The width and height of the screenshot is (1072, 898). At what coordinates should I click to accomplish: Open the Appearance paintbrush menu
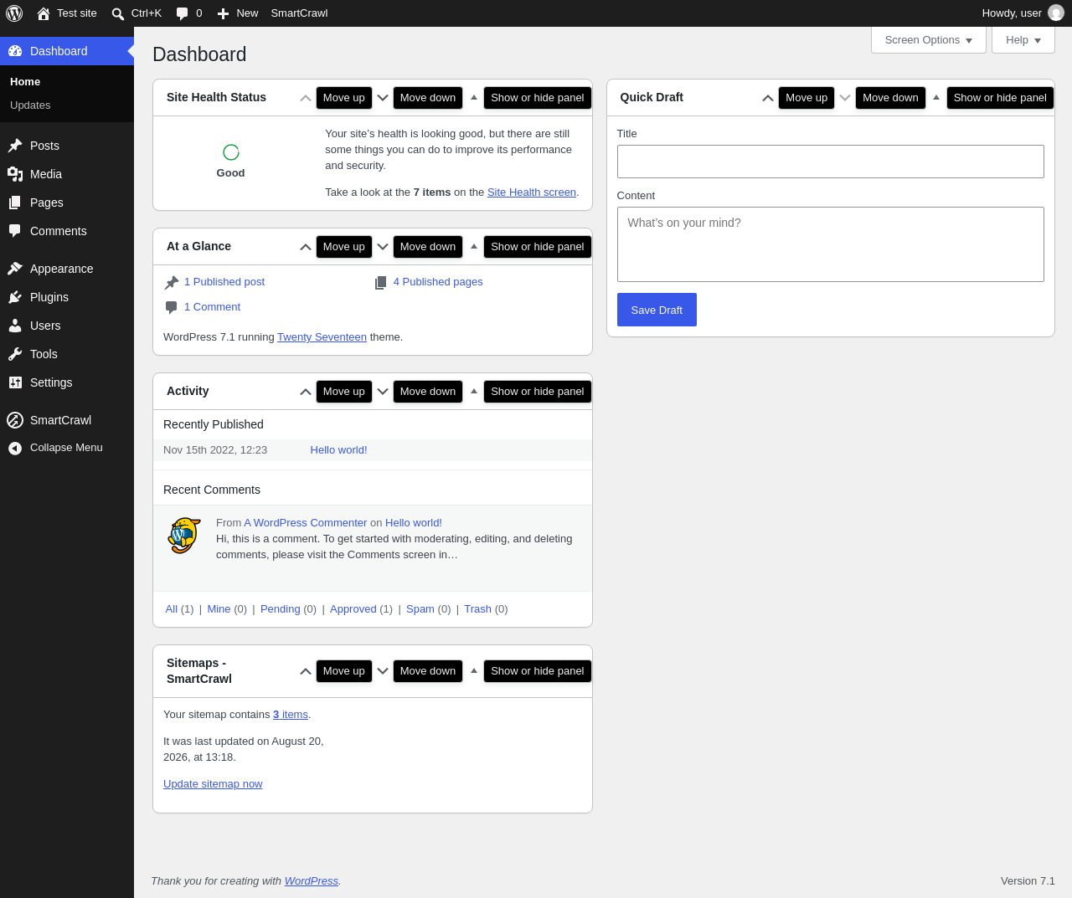pyautogui.click(x=67, y=269)
